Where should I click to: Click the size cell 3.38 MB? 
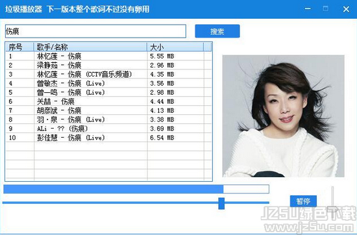162,119
